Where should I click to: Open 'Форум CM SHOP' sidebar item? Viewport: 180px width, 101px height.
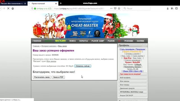132,95
